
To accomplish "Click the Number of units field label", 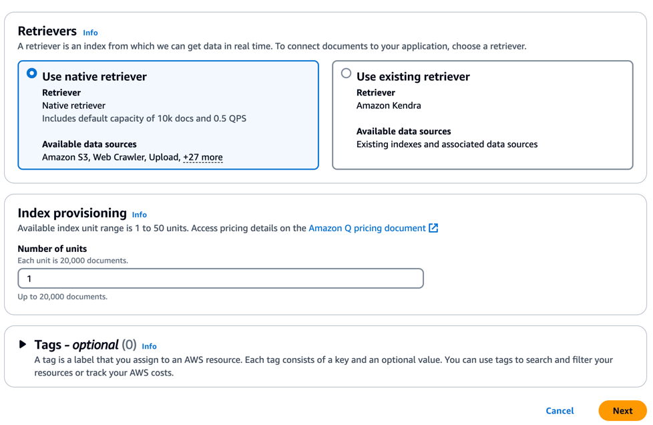I will tap(52, 249).
